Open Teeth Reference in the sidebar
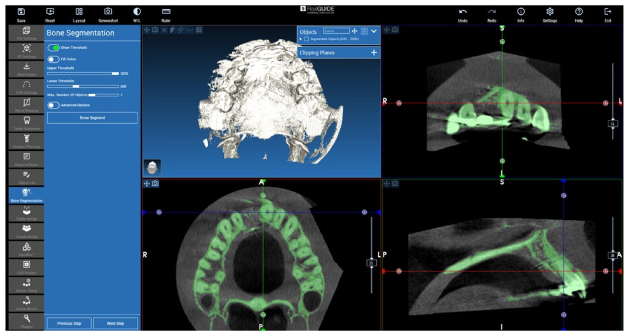Viewport: 629px width, 336px height. [27, 123]
